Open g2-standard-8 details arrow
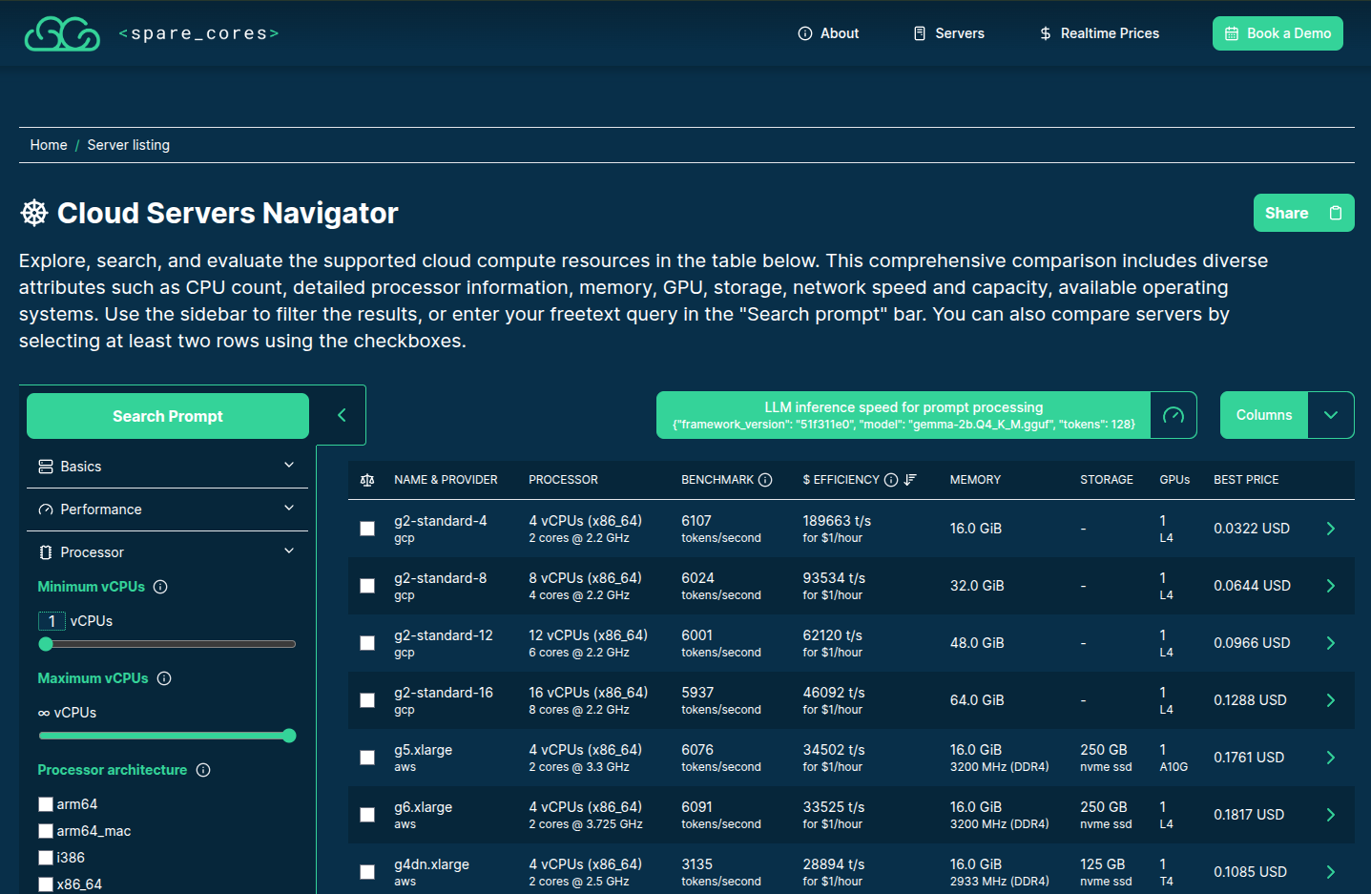Viewport: 1371px width, 894px height. click(x=1331, y=586)
